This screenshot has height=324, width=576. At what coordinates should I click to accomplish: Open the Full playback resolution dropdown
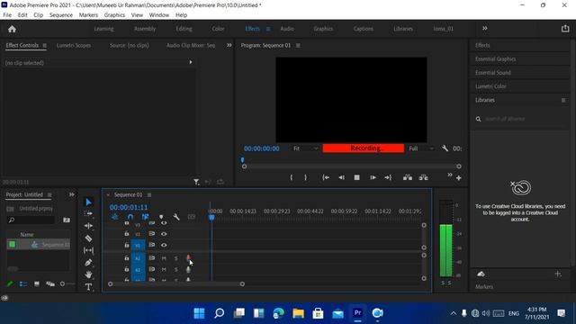point(421,148)
